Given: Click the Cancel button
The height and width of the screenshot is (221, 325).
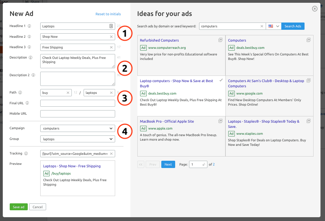Looking at the screenshot, I should pyautogui.click(x=37, y=207).
